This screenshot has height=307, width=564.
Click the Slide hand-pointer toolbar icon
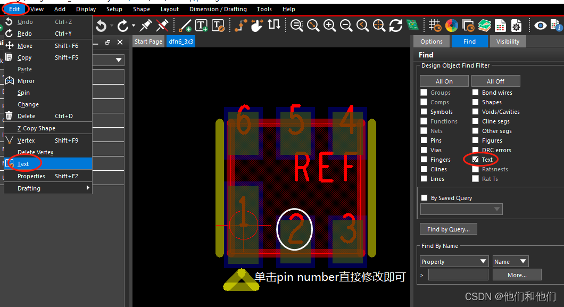[257, 26]
